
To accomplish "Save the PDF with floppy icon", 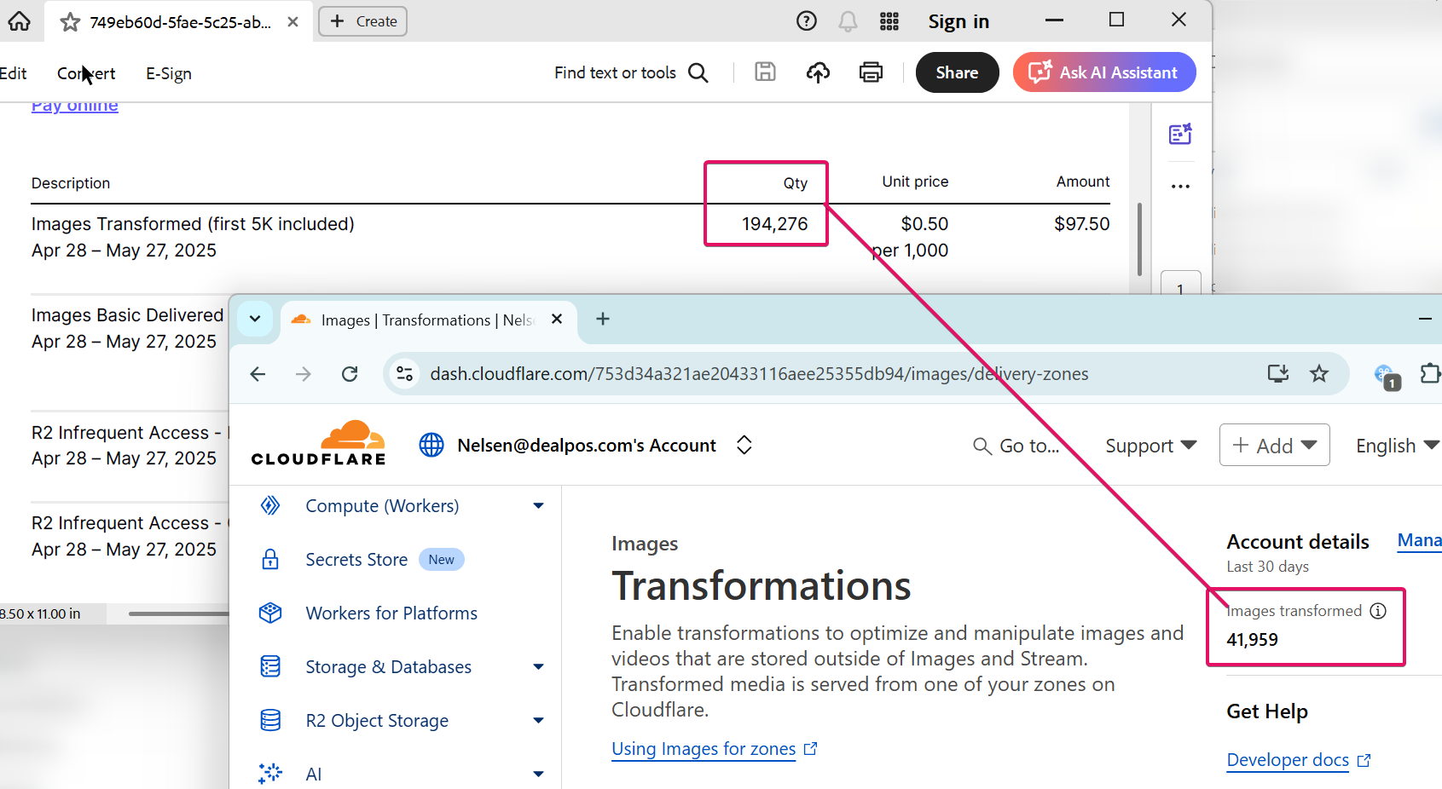I will tap(765, 72).
